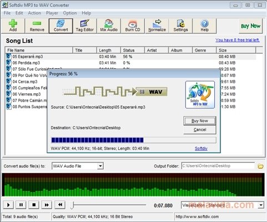The image size is (267, 222).
Task: Browse for output folder with folder icon
Action: tap(260, 166)
